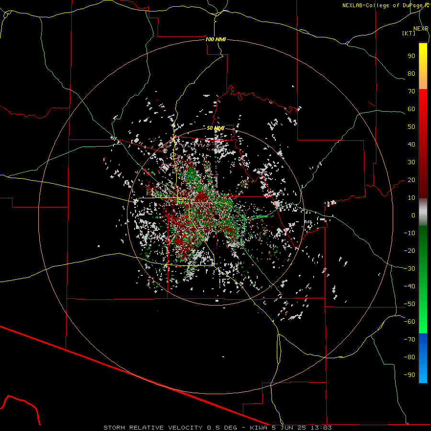Click the -80 value on the velocity scale
This screenshot has width=431, height=431.
pos(409,357)
